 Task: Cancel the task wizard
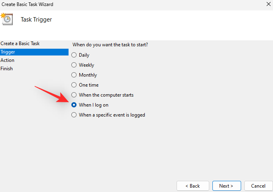point(258,186)
